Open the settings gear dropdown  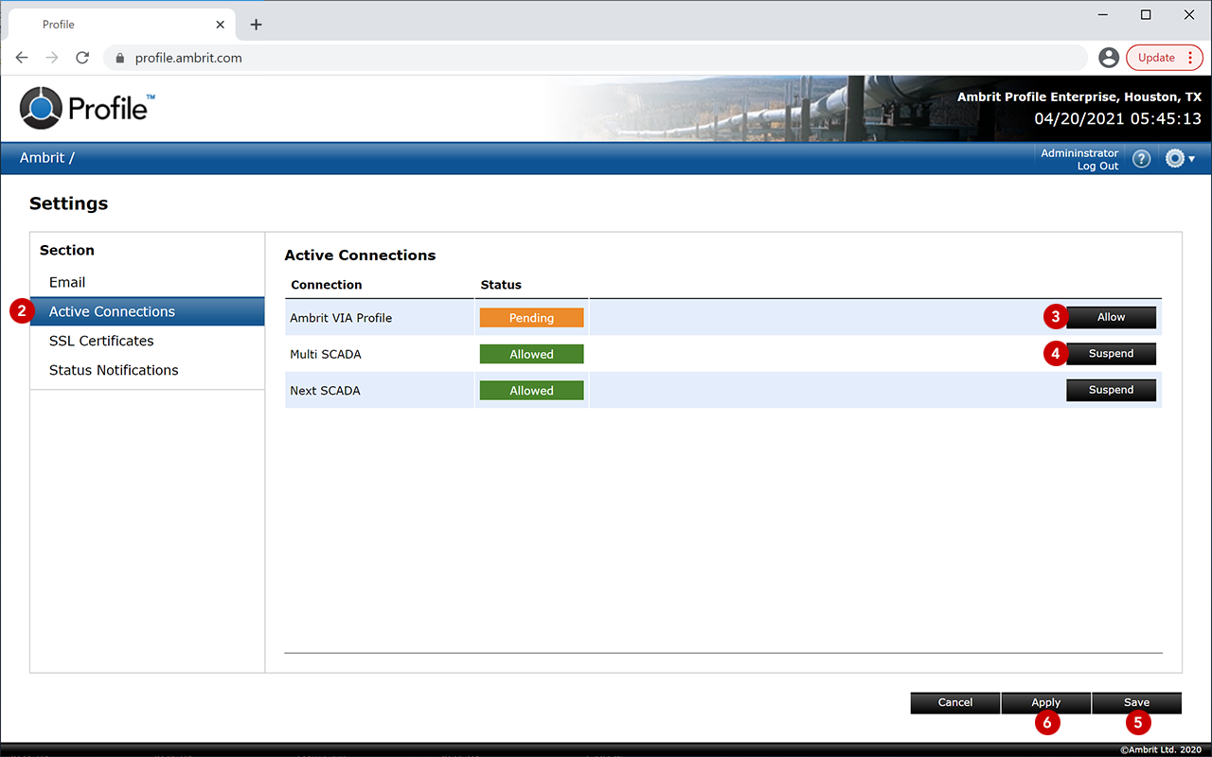click(x=1180, y=159)
